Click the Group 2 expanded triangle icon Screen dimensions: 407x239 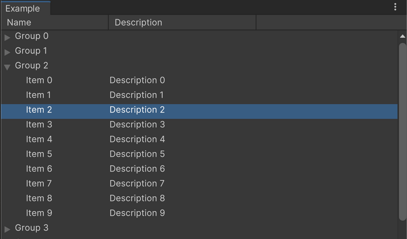[x=7, y=66]
